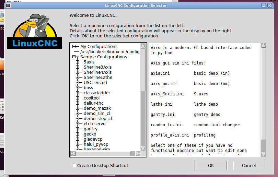
Task: Select the demo_step_cl tree item
Action: pyautogui.click(x=98, y=119)
